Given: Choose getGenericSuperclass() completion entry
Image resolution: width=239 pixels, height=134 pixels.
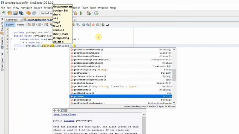Looking at the screenshot, I should coord(121,80).
